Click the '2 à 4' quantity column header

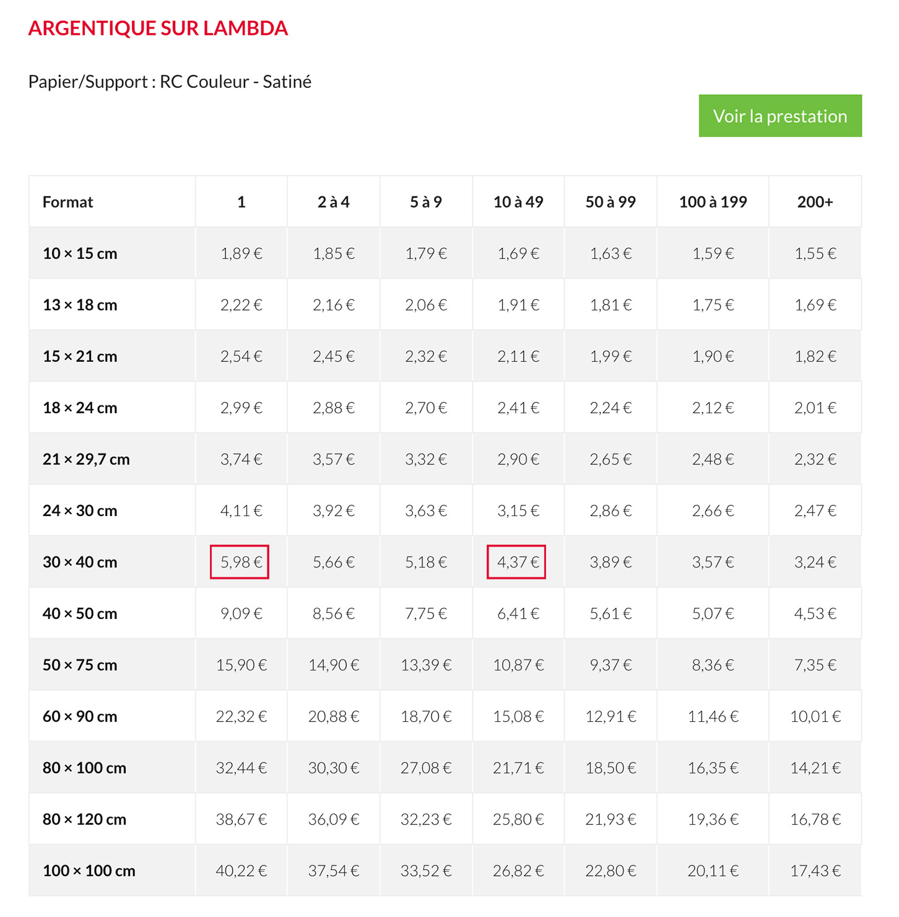333,202
